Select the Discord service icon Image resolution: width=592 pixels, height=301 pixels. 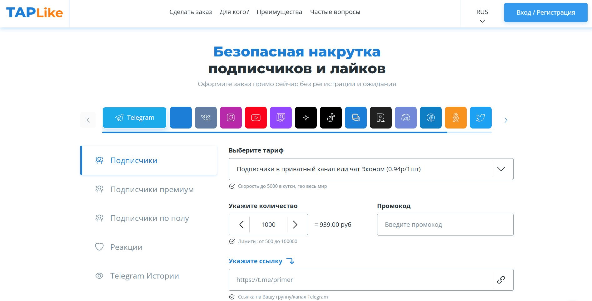(406, 118)
